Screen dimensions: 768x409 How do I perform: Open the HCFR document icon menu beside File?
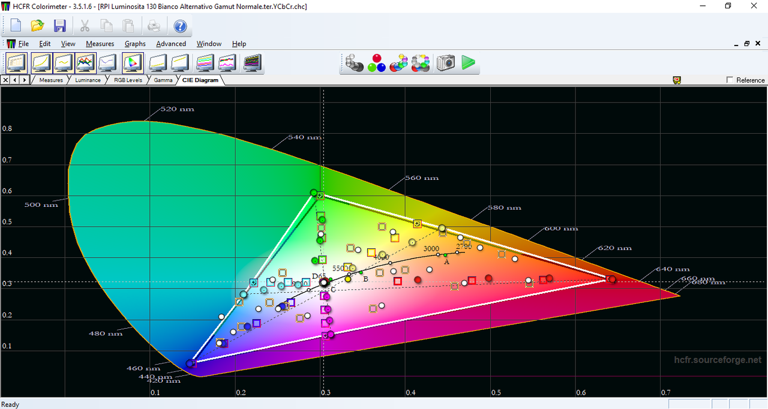[x=11, y=44]
